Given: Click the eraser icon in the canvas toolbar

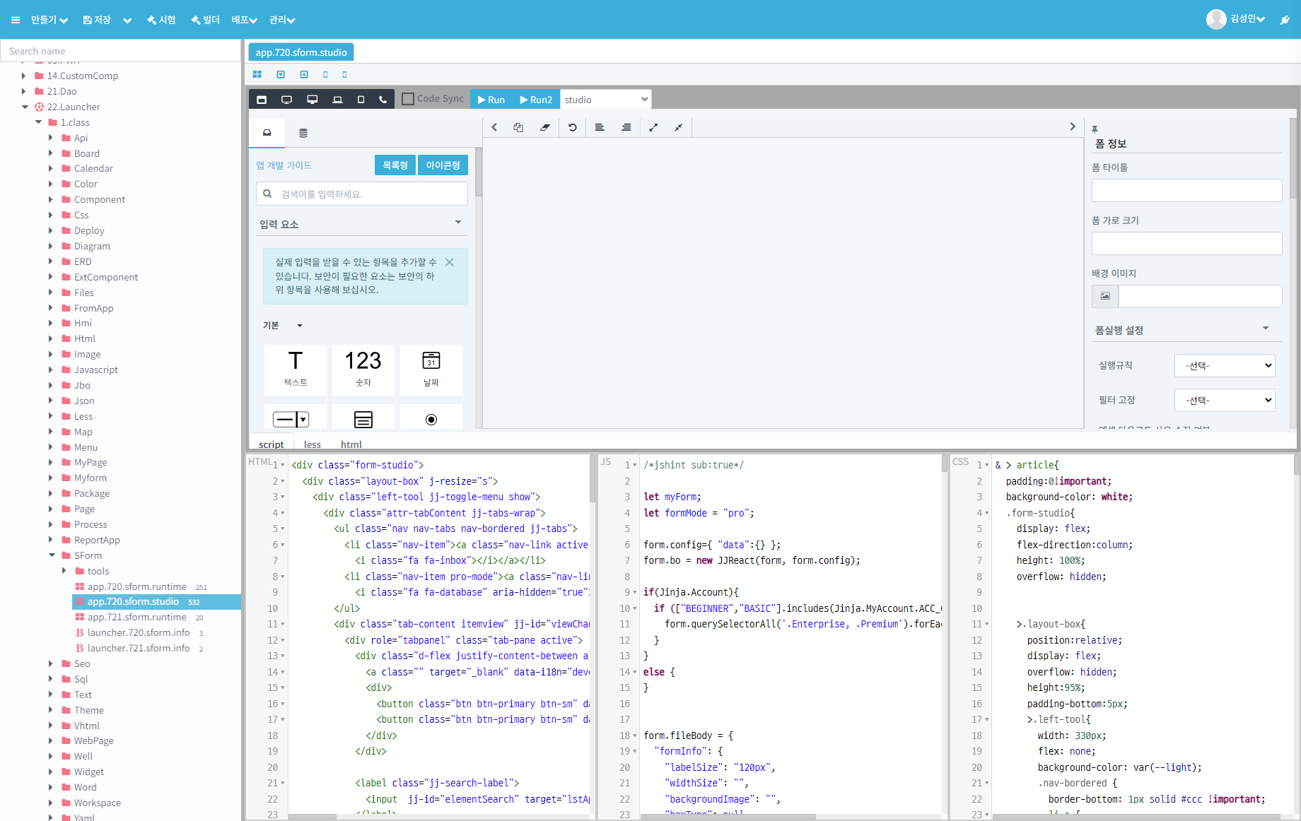Looking at the screenshot, I should [x=545, y=127].
